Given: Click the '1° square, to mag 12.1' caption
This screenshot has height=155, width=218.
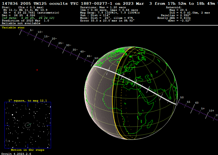Looking at the screenshot, I should click(x=28, y=101).
